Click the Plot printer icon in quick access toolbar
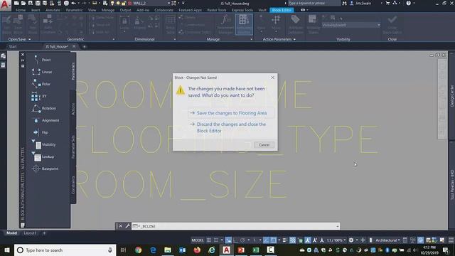Image resolution: width=455 pixels, height=256 pixels. (x=66, y=3)
